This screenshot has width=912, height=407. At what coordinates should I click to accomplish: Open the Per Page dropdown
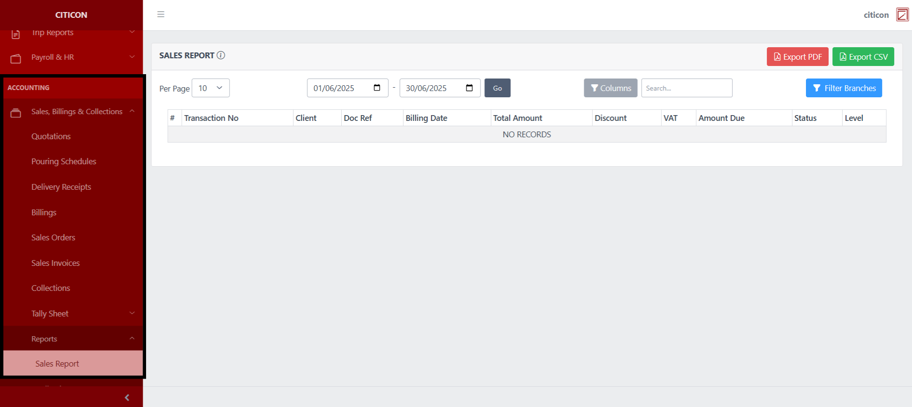[x=211, y=88]
